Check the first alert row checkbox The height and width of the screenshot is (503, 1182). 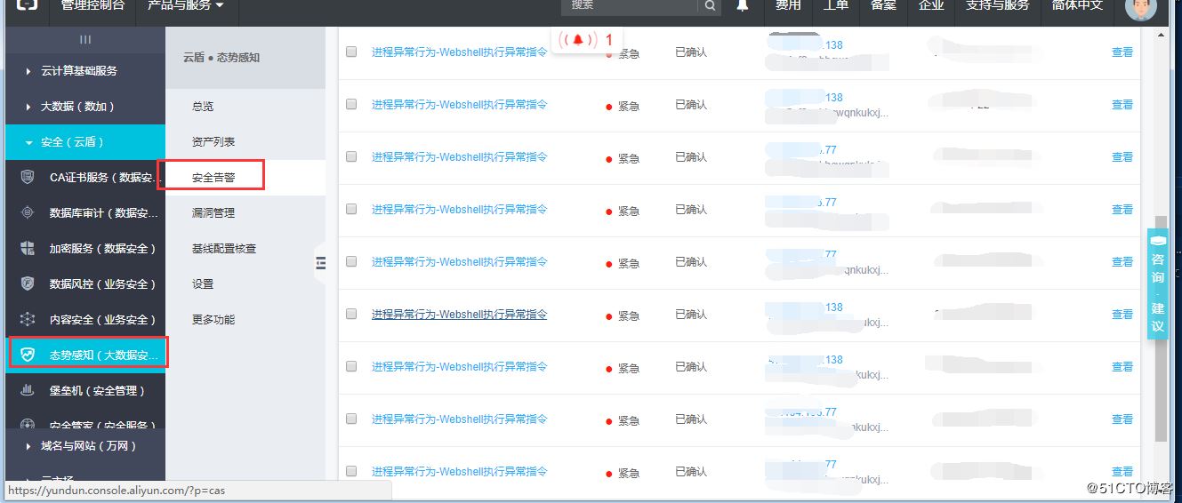click(351, 52)
